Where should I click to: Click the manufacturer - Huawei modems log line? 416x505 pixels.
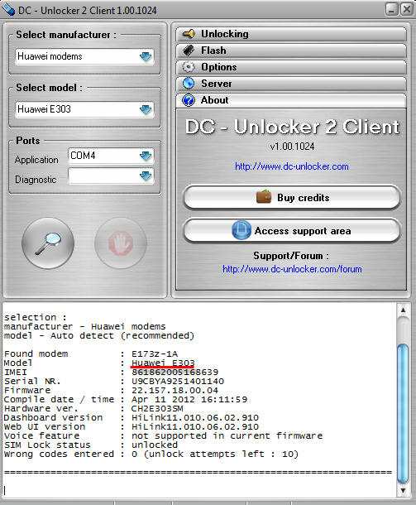pyautogui.click(x=84, y=326)
